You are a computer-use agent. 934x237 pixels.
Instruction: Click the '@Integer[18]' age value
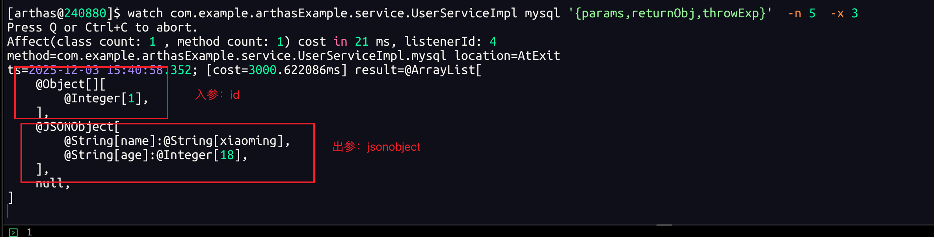(198, 155)
